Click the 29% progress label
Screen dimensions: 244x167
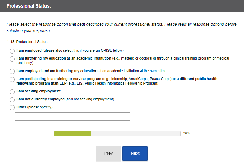[x=187, y=133]
